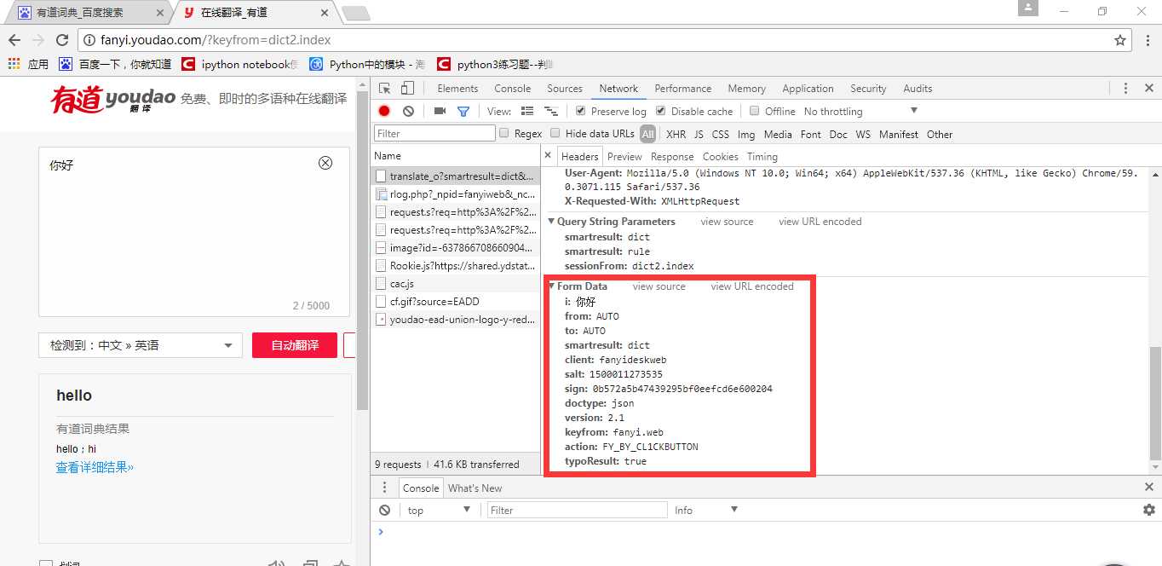Screen dimensions: 1162x566
Task: Switch to large request rows view icon
Action: pos(527,111)
